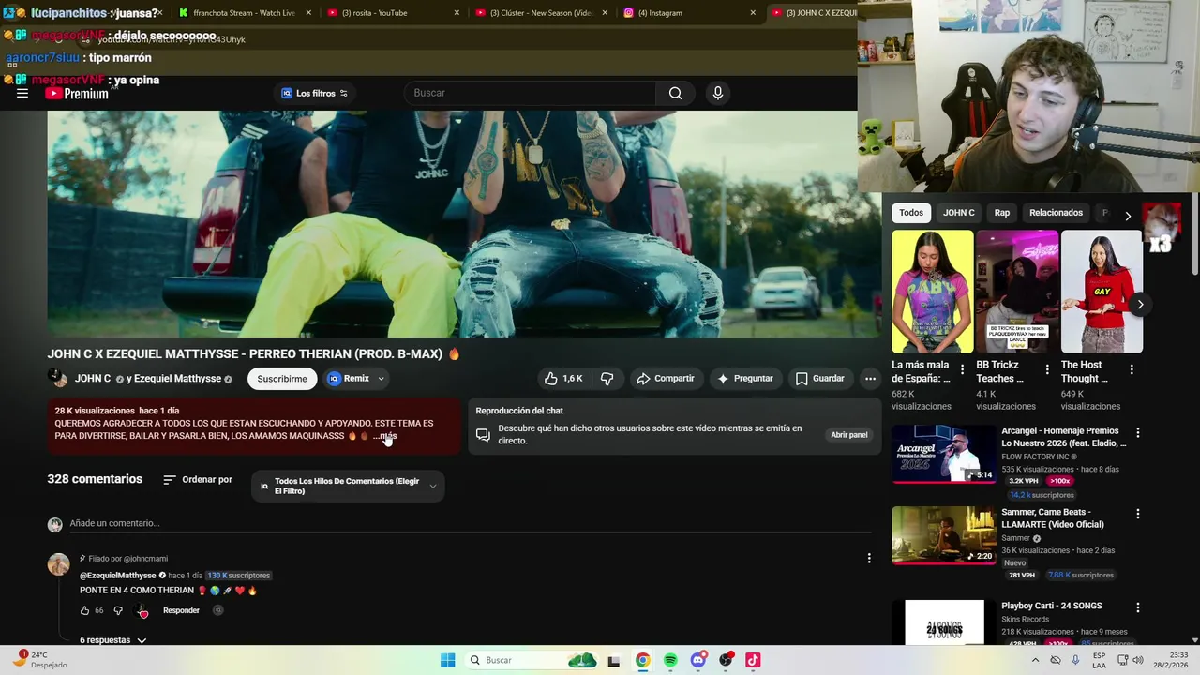Open Arcangel Premios Lo Nuestro thumbnail
This screenshot has height=675, width=1200.
(x=944, y=455)
